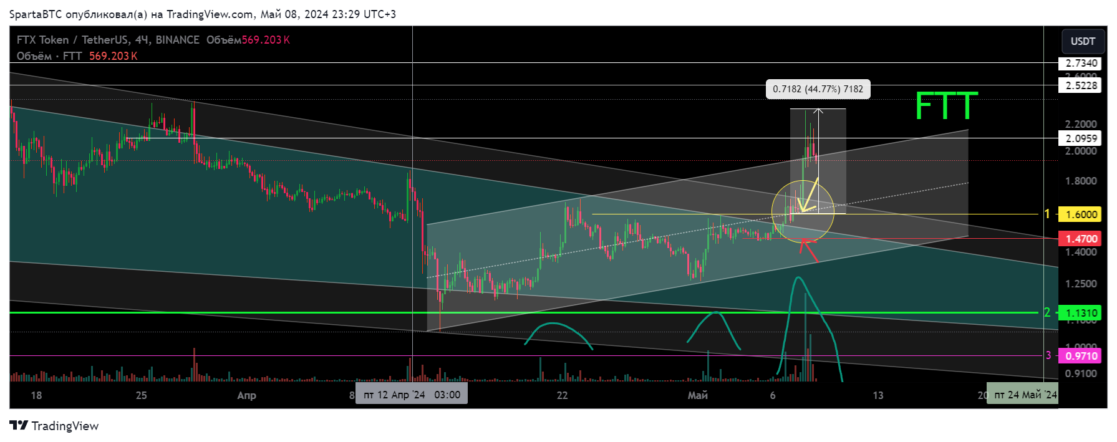Select the 2.0959 price label
Image resolution: width=1117 pixels, height=442 pixels.
pos(1080,138)
